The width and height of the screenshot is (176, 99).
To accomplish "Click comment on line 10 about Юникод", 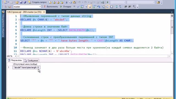I will click(x=92, y=48).
